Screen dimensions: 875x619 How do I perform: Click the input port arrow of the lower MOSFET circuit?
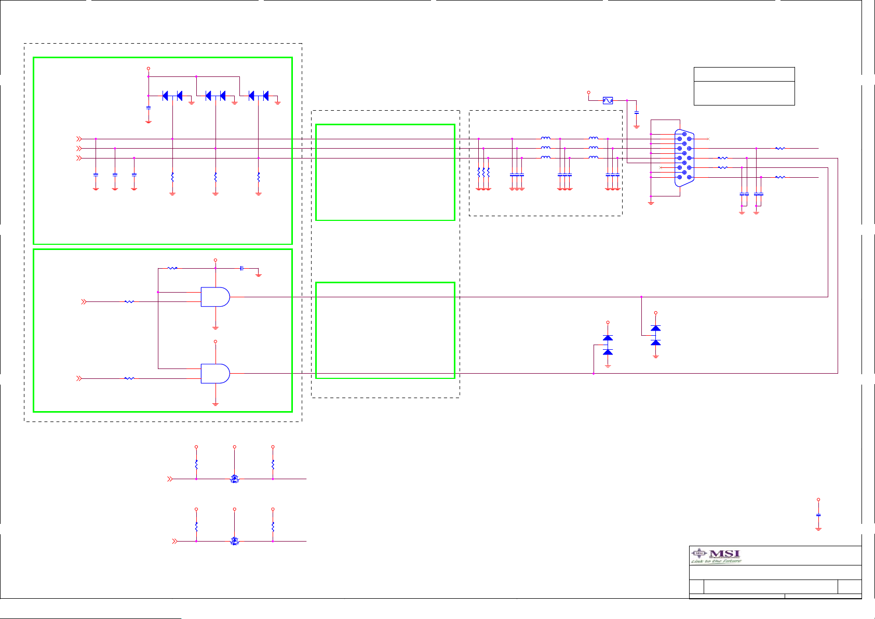(175, 541)
